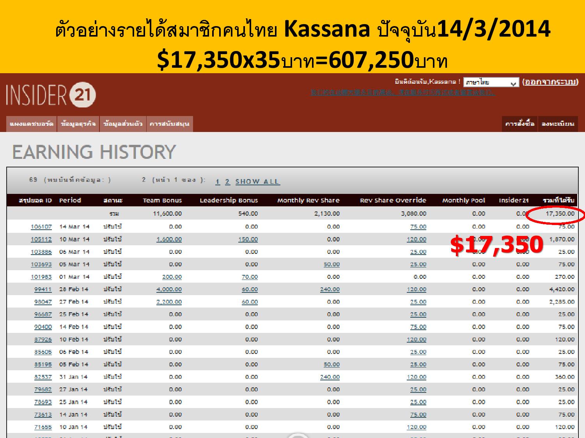Viewport: 585px width, 438px height.
Task: Open the ภาษาไทย language dropdown
Action: coord(491,82)
